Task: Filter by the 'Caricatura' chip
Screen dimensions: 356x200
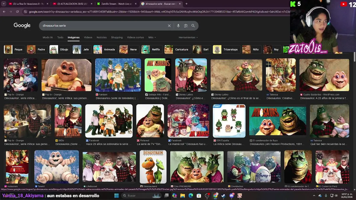Action: click(x=177, y=49)
